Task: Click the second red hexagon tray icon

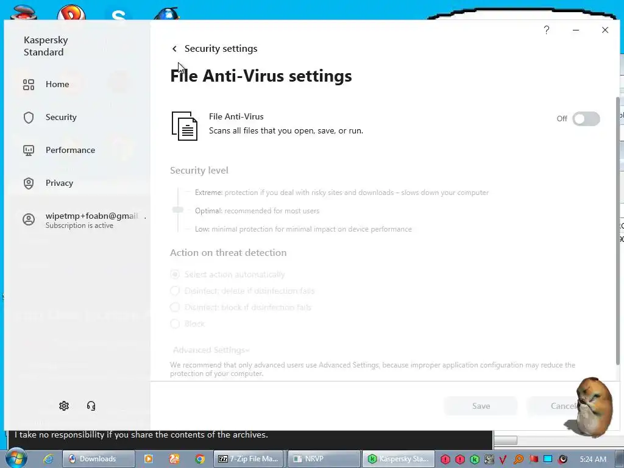Action: tap(460, 459)
